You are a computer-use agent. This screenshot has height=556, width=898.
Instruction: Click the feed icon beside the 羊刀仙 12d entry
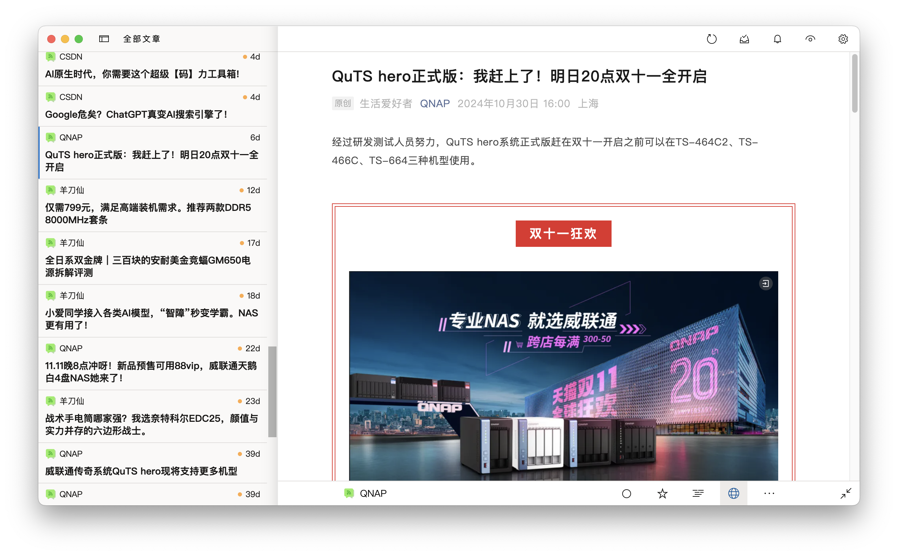tap(50, 190)
